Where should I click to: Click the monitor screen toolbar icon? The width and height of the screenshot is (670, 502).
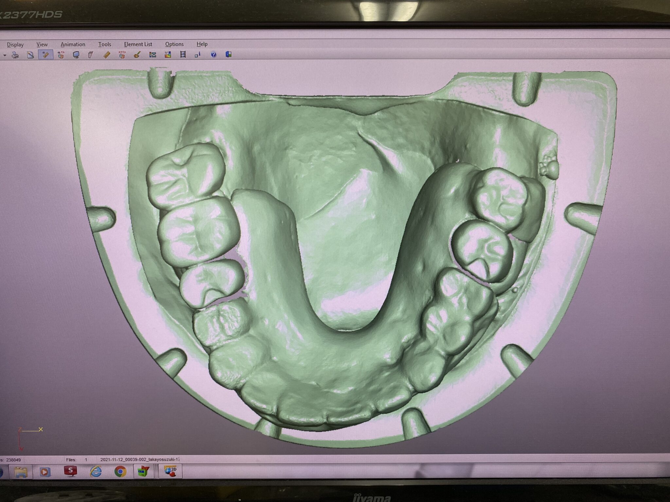click(x=76, y=55)
